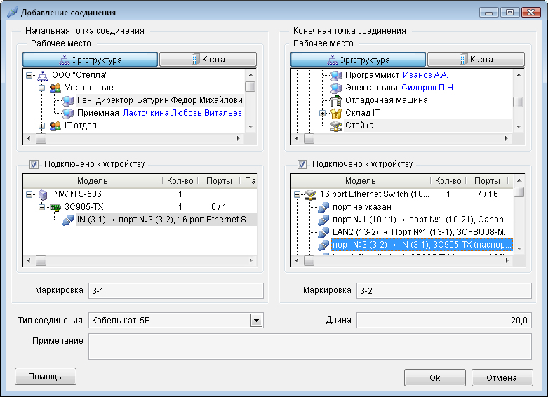
Task: Collapse the ООО "Стелла" tree node
Action: (x=29, y=75)
